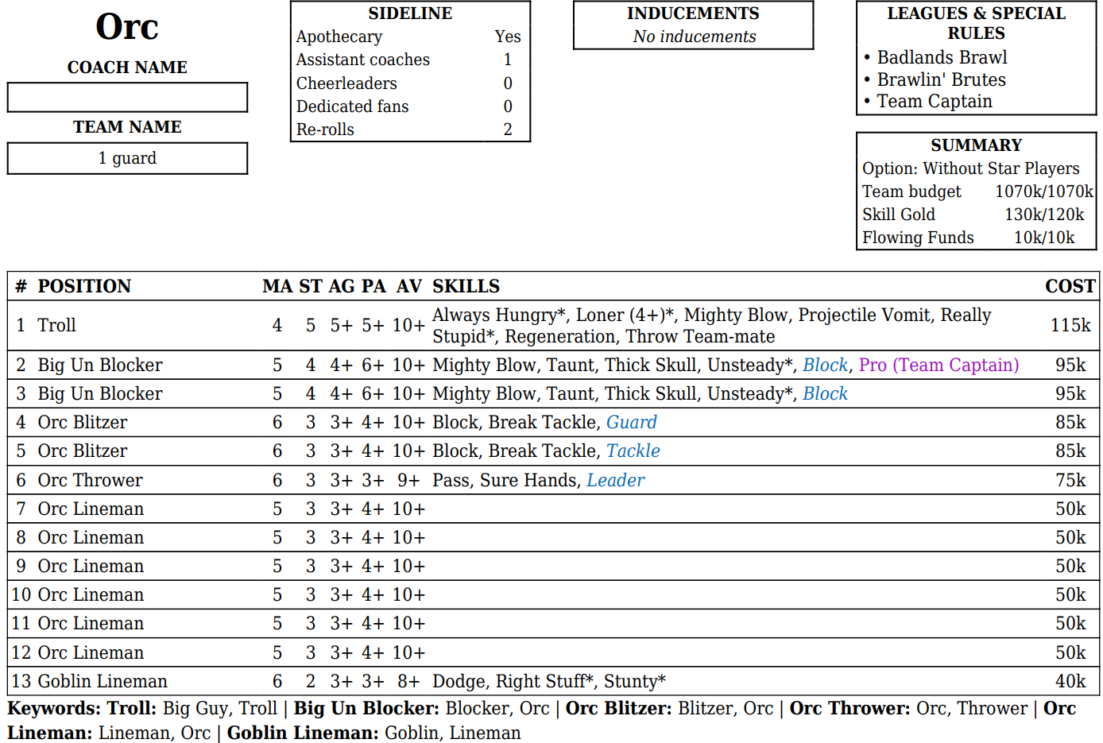Select Orc Lineman in row 10
Image resolution: width=1103 pixels, height=743 pixels.
point(91,594)
